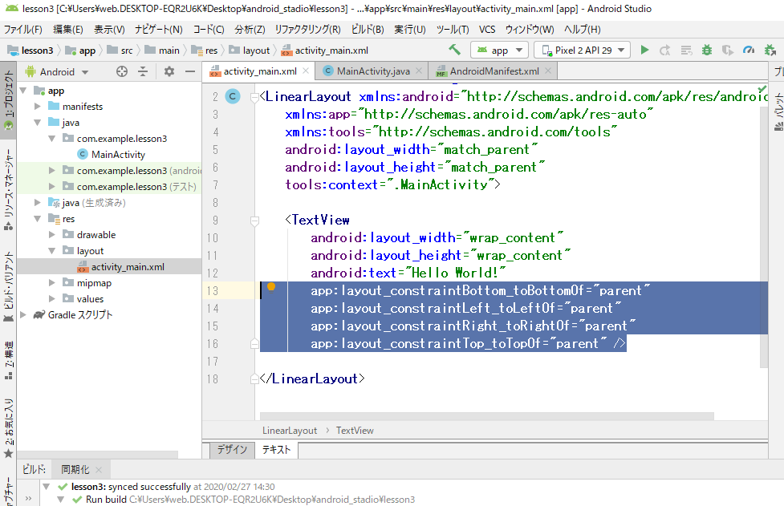Close the MainActivity.java editor tab
Image resolution: width=784 pixels, height=506 pixels.
click(419, 71)
